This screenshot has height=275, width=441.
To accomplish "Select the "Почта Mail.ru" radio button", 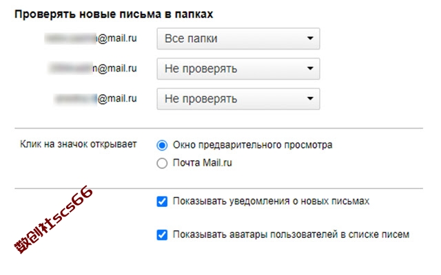I will tap(162, 163).
